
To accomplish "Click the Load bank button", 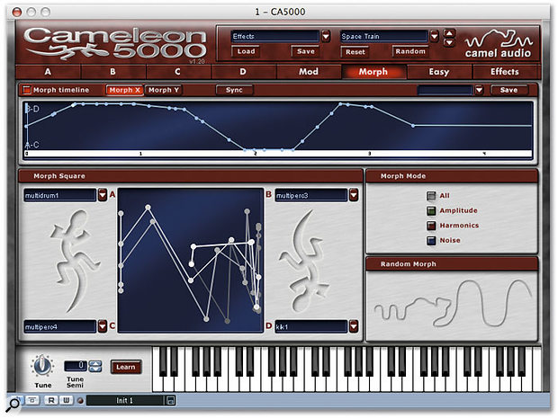I will pyautogui.click(x=246, y=51).
